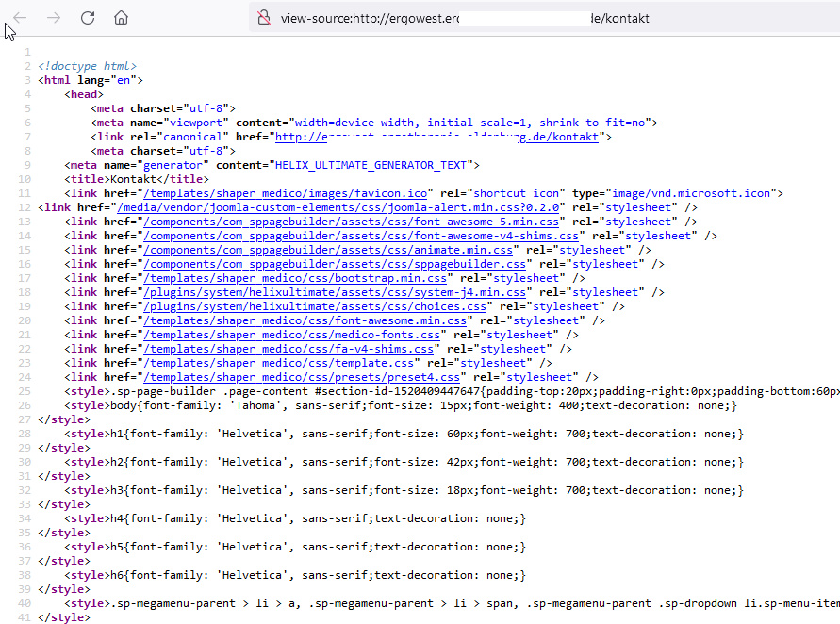The width and height of the screenshot is (840, 624).
Task: Click the browser back arrow button
Action: tap(20, 18)
